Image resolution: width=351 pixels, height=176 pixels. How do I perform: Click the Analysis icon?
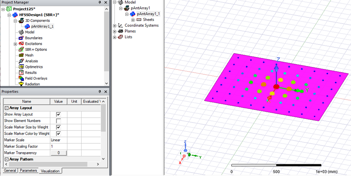coord(21,61)
